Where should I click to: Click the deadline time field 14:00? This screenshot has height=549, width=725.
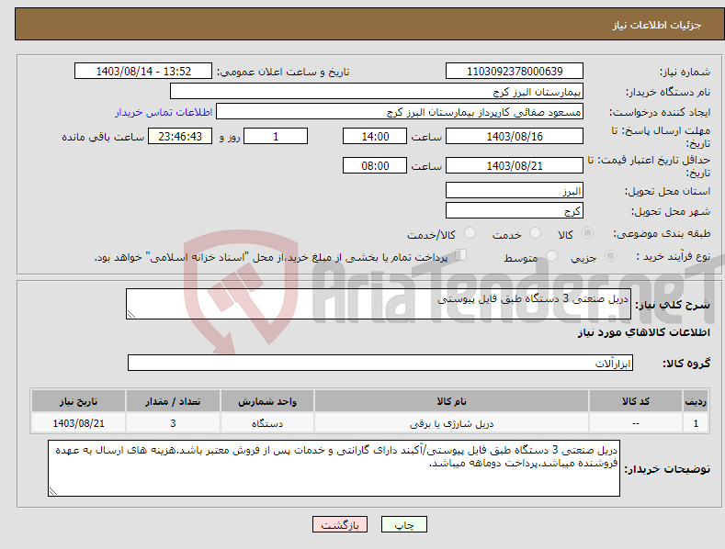tap(375, 136)
